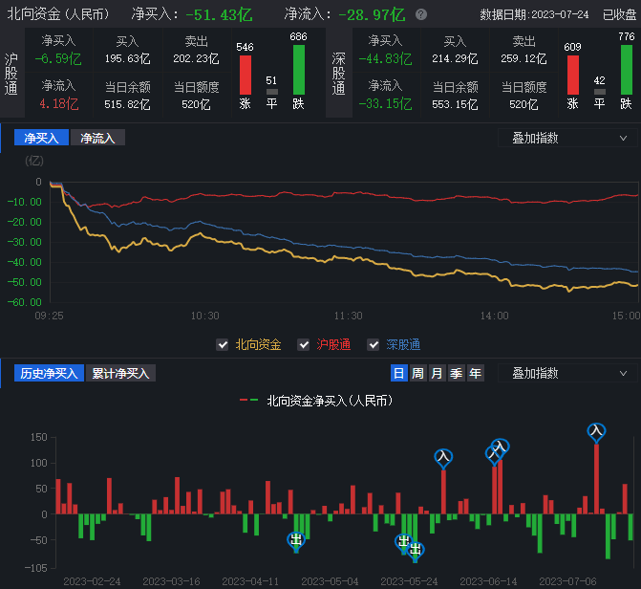Select the 年 yearly period button
The width and height of the screenshot is (641, 589).
coord(475,374)
